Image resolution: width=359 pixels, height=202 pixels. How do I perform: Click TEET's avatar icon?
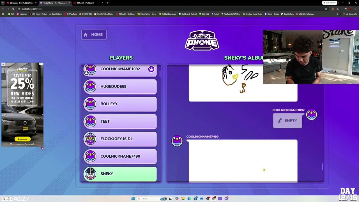pos(90,121)
